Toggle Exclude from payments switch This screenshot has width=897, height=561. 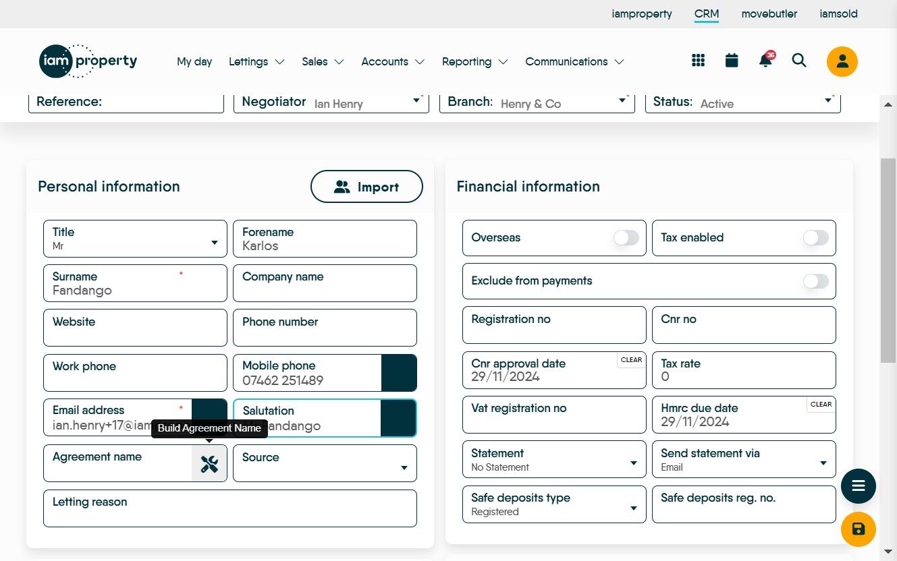coord(816,280)
